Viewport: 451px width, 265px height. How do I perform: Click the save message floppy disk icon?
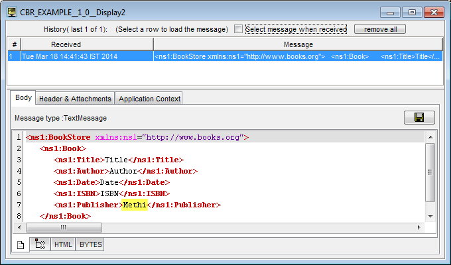pyautogui.click(x=419, y=117)
